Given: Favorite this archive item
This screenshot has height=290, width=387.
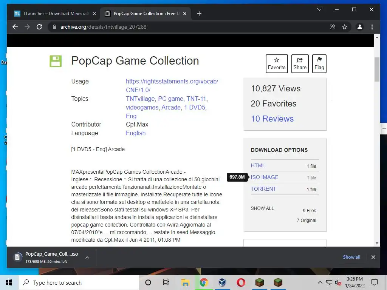Looking at the screenshot, I should click(277, 63).
